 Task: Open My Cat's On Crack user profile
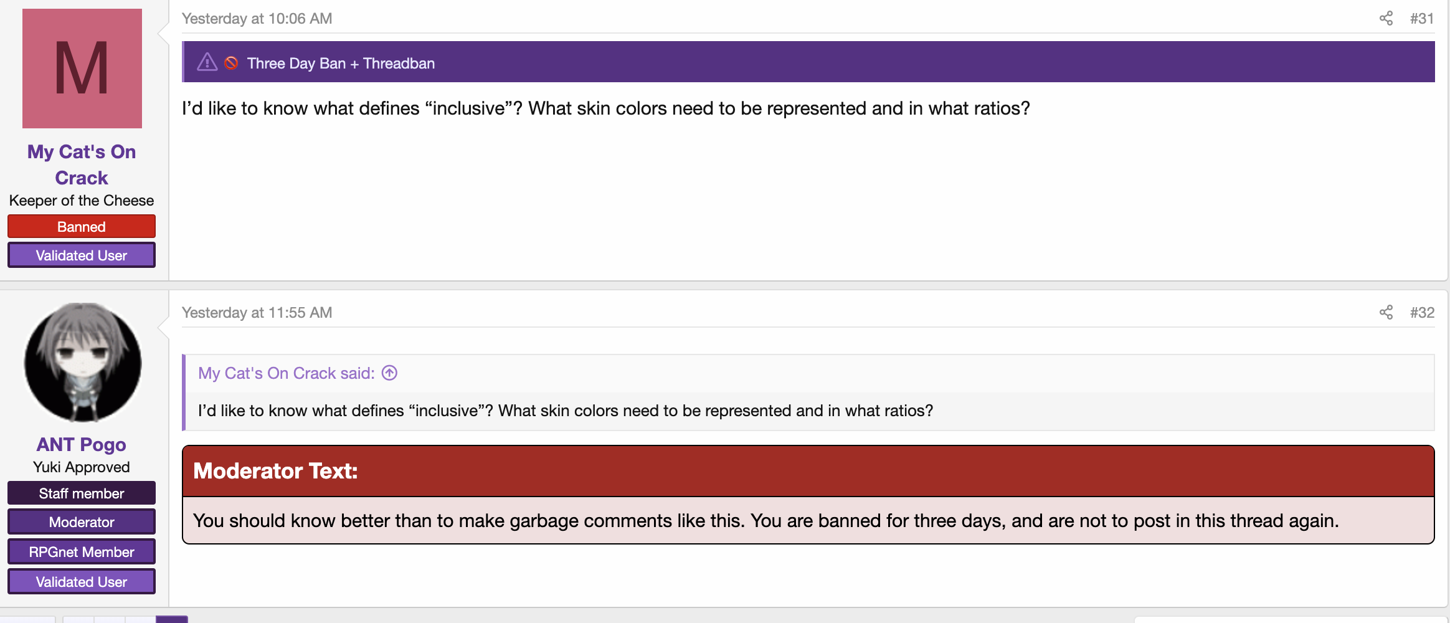coord(82,164)
